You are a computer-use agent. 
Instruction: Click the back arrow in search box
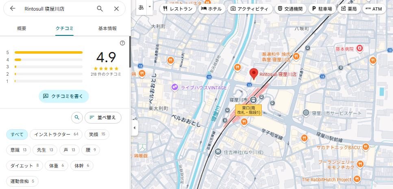(13, 9)
